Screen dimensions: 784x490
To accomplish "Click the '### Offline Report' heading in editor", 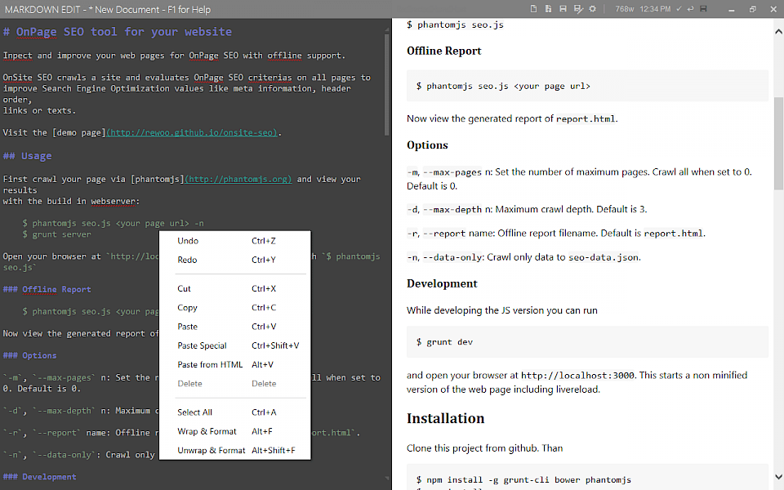I will 47,289.
